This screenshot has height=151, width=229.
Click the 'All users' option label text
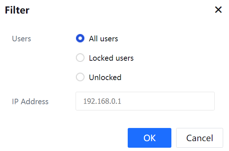pos(103,38)
